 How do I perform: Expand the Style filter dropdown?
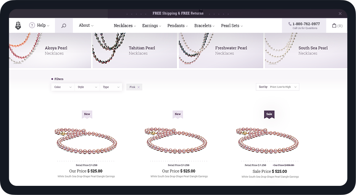pos(87,87)
